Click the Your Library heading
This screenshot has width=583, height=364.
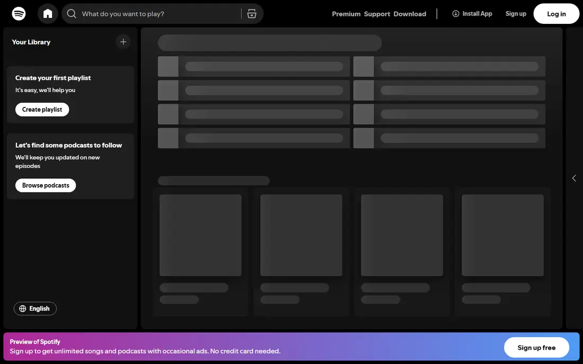pyautogui.click(x=31, y=42)
